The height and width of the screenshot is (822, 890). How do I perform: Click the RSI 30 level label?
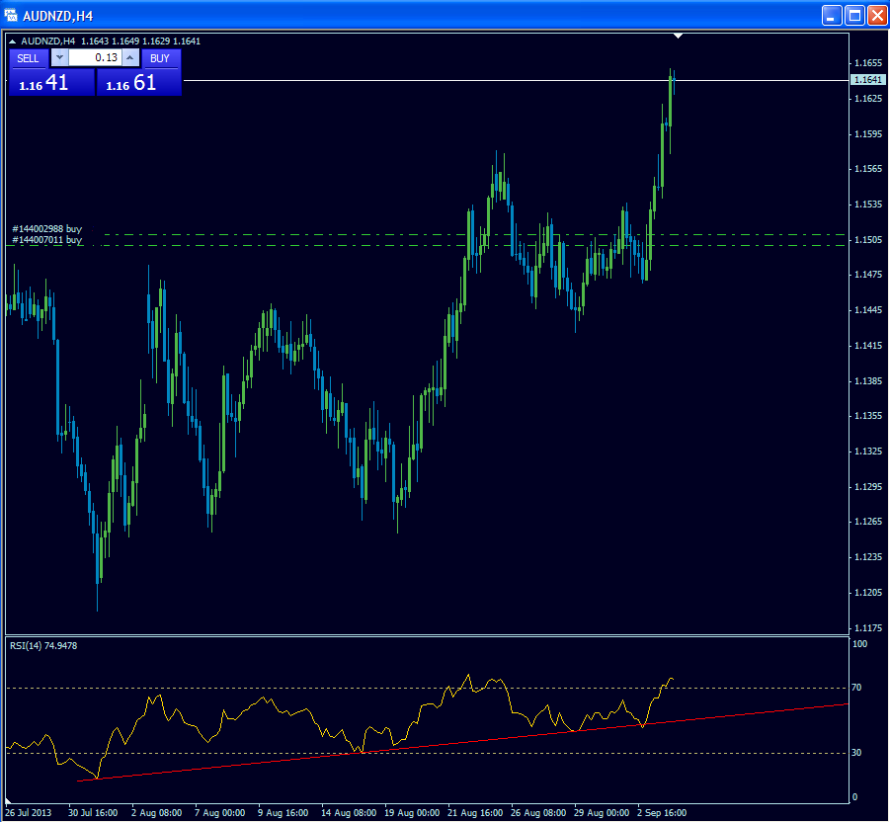[856, 753]
